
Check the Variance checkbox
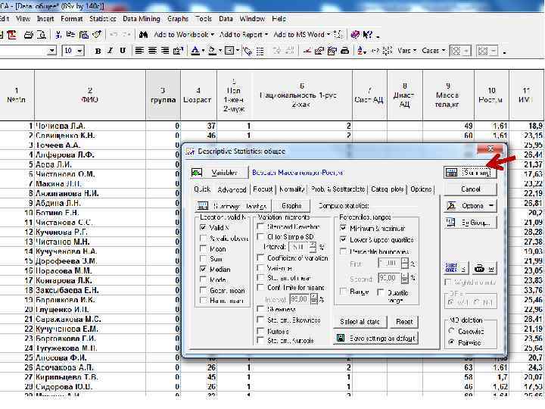click(x=260, y=268)
